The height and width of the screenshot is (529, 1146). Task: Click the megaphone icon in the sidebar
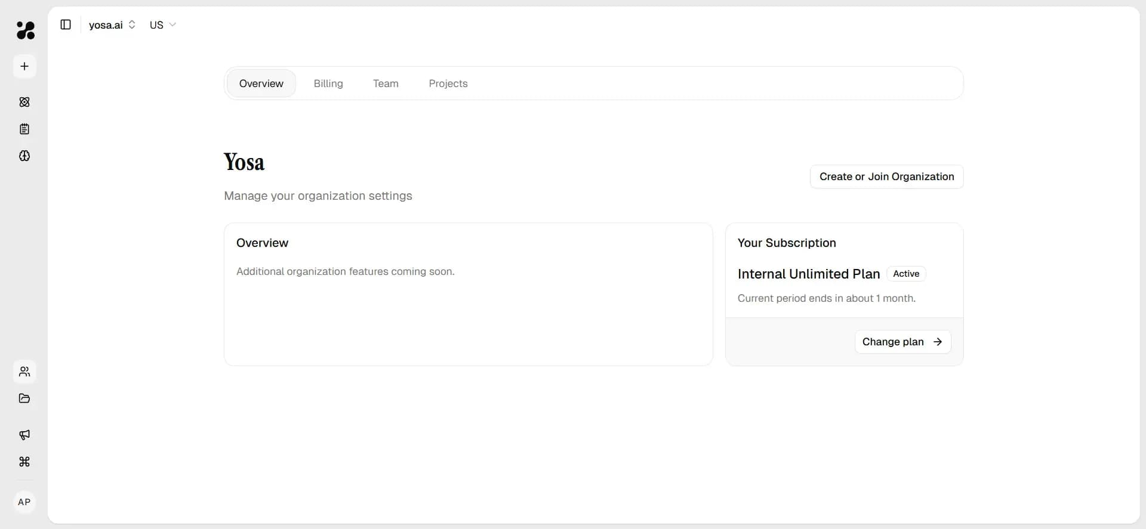[x=24, y=435]
